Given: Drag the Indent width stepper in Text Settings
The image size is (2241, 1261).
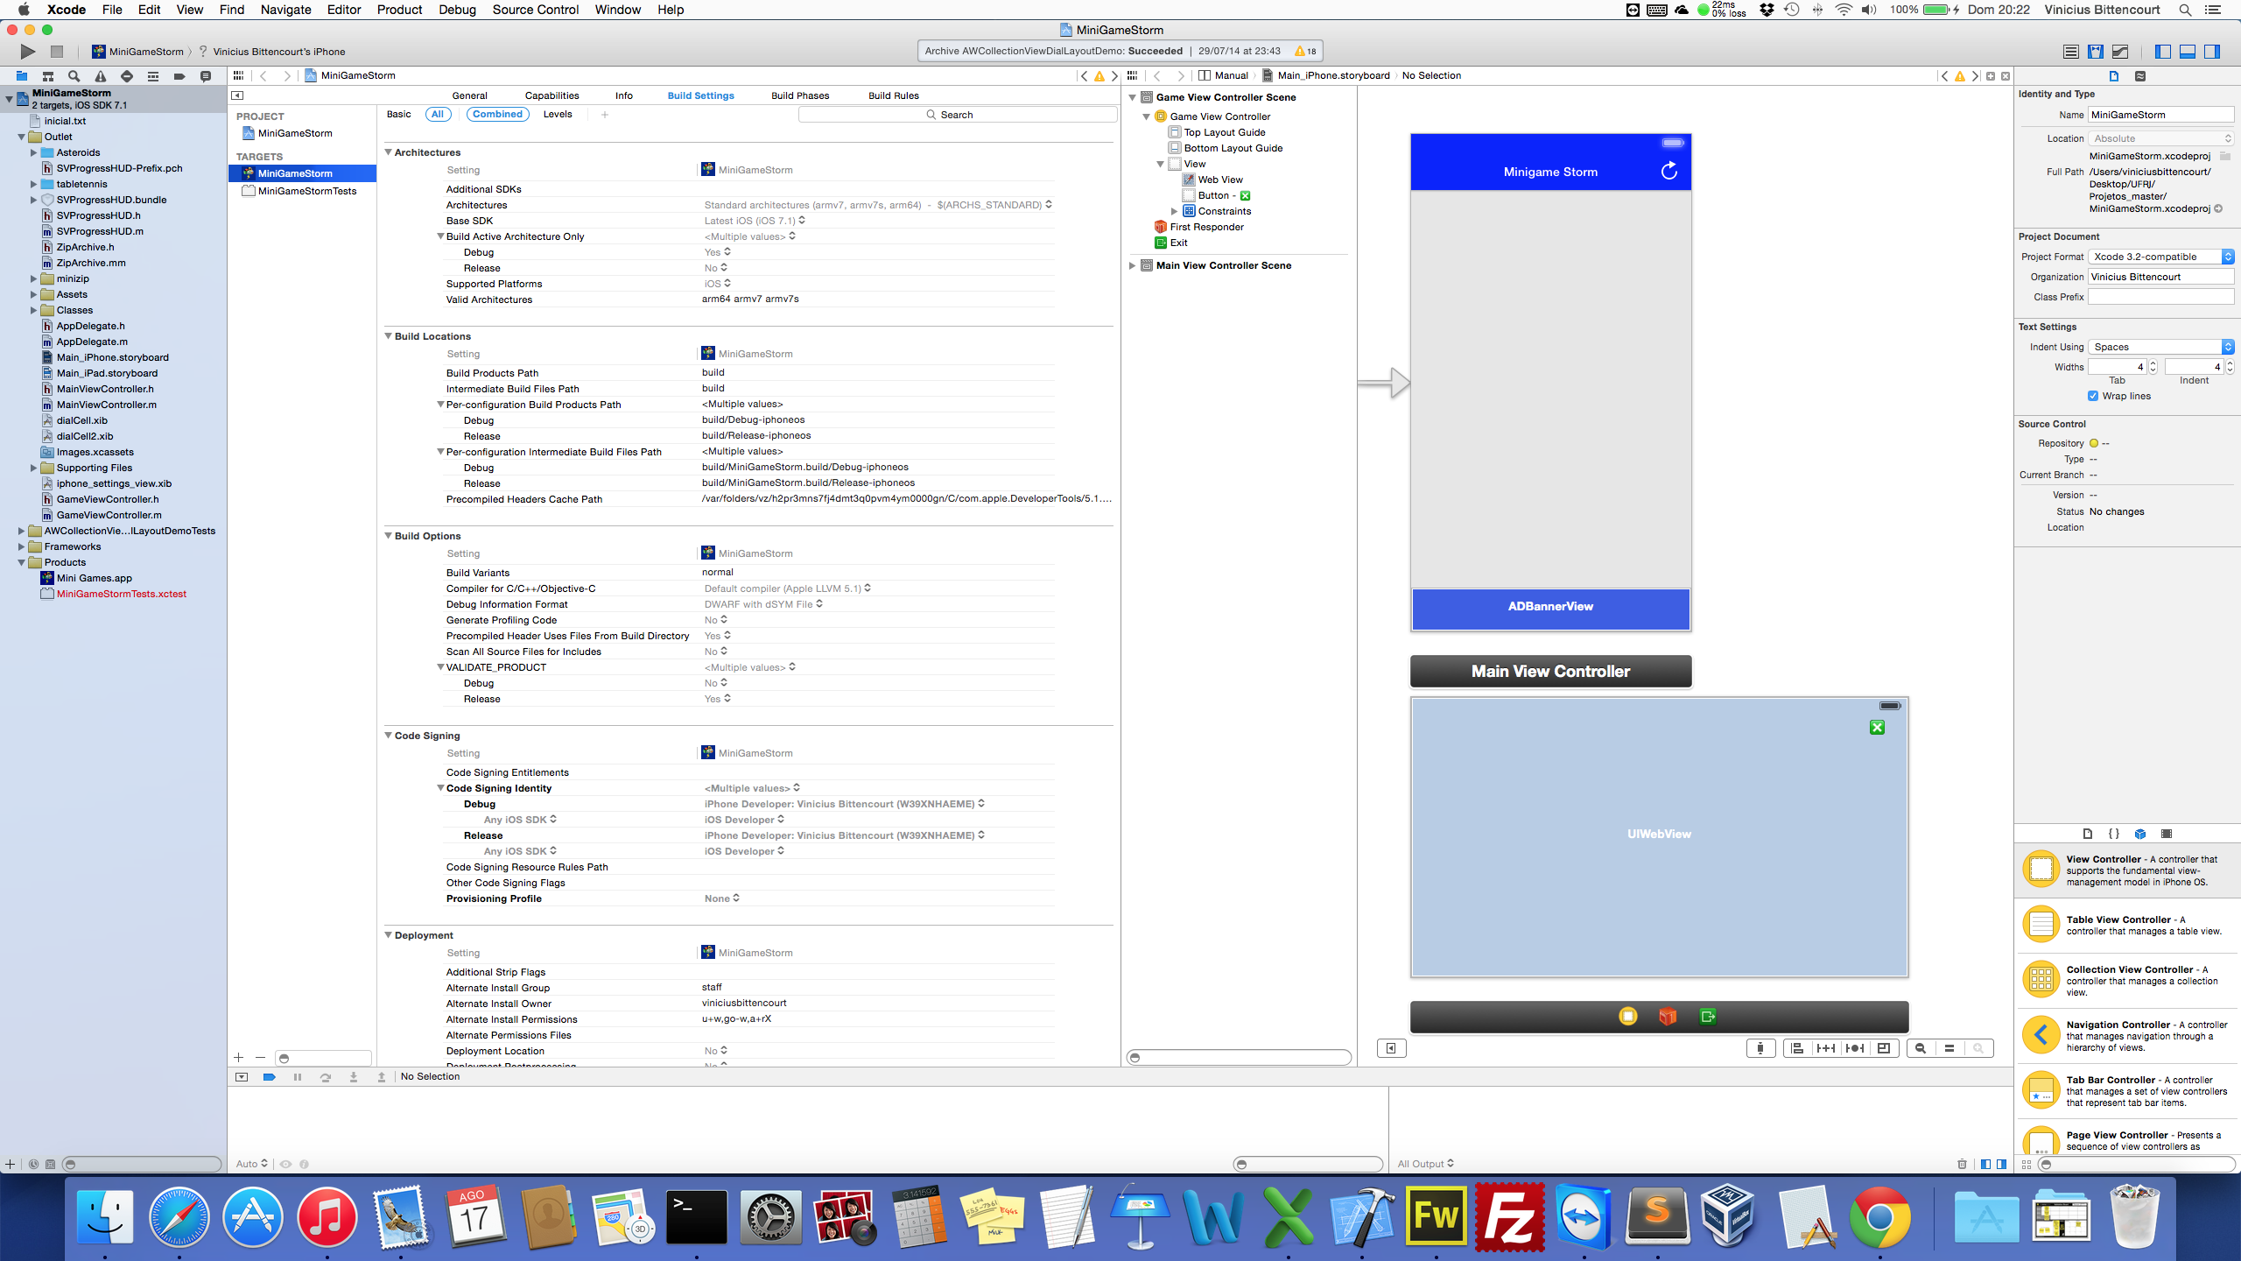Looking at the screenshot, I should pyautogui.click(x=2229, y=366).
